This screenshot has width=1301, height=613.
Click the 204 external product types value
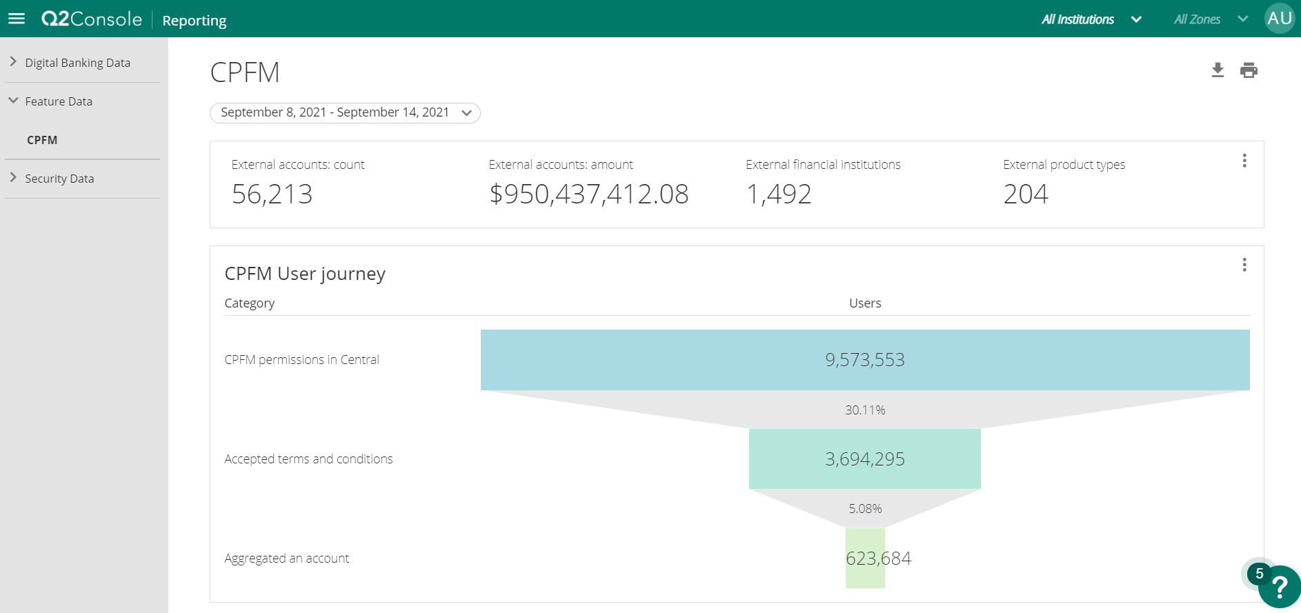pos(1026,194)
